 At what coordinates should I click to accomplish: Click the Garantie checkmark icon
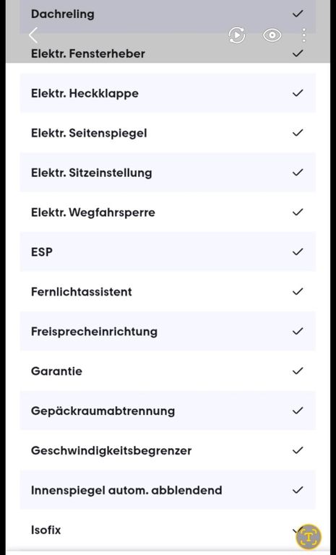pyautogui.click(x=298, y=371)
